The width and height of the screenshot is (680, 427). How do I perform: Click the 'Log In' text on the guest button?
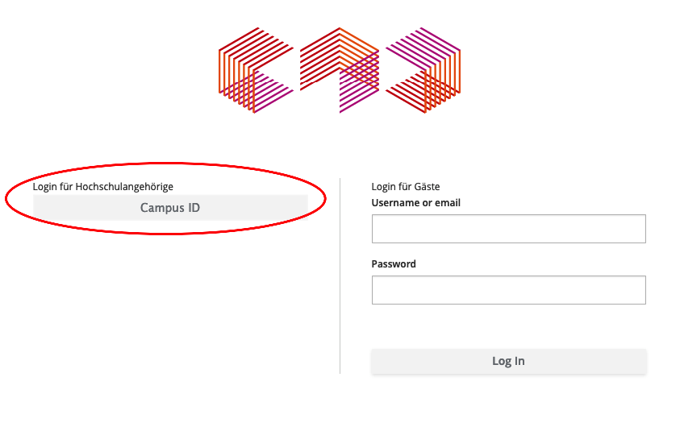508,361
